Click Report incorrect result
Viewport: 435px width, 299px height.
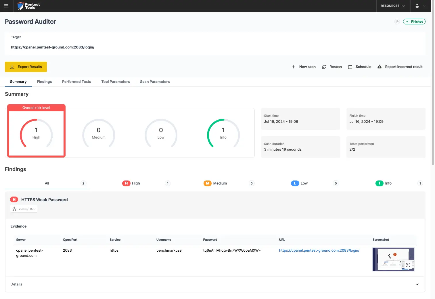[x=400, y=67]
